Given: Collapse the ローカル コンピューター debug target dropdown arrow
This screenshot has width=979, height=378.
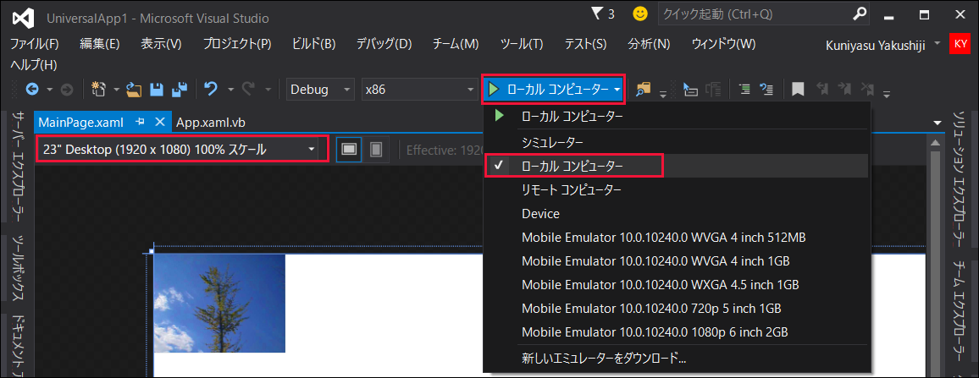Looking at the screenshot, I should 617,90.
